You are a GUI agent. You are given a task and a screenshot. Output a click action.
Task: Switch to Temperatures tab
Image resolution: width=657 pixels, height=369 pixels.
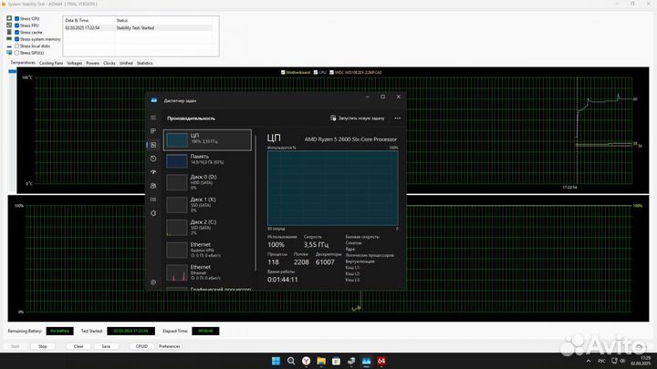pyautogui.click(x=23, y=63)
